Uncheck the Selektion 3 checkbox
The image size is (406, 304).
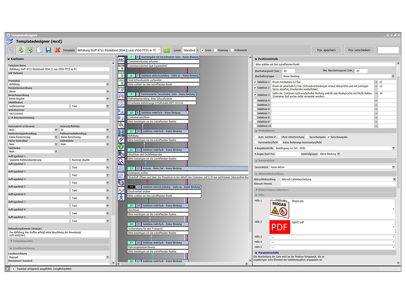click(255, 95)
